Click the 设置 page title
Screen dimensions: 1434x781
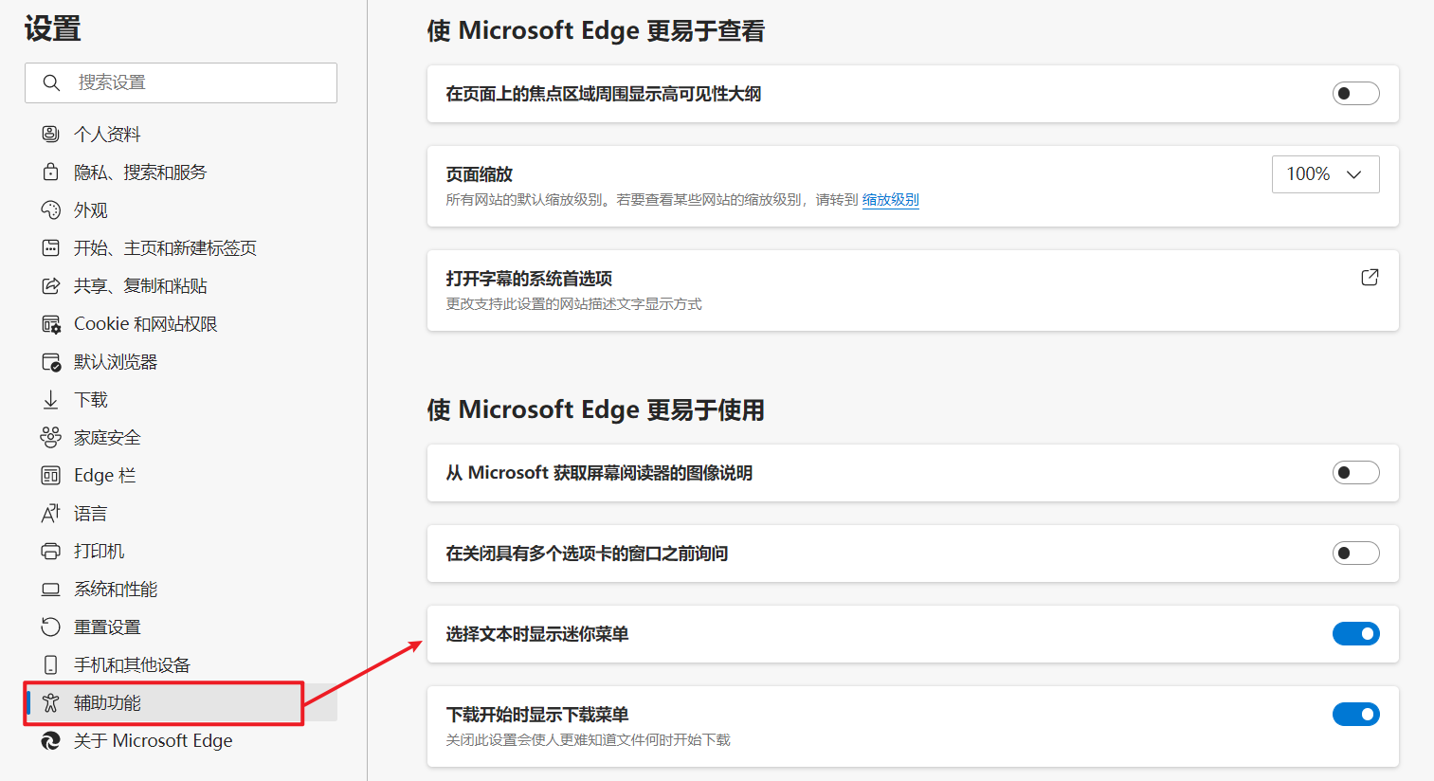click(53, 28)
